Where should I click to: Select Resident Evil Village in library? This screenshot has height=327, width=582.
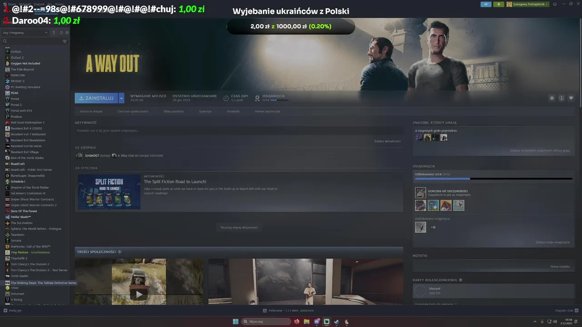point(25,152)
